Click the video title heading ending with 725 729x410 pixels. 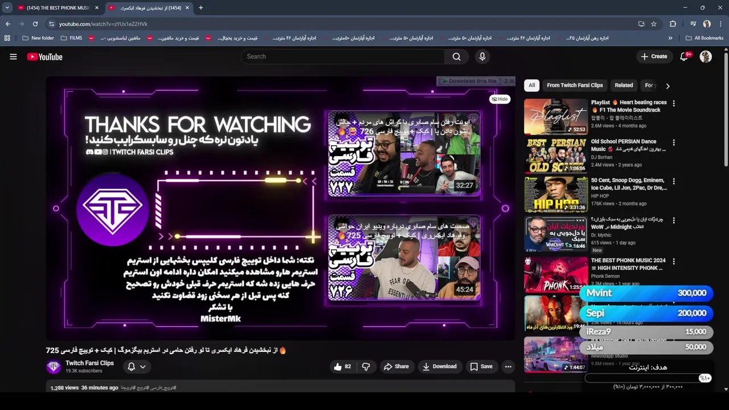click(166, 350)
